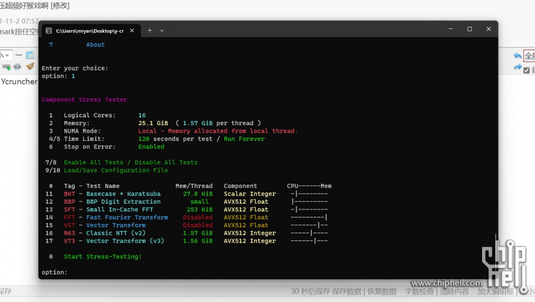Click the '25.1 GiB' memory value

coord(153,123)
